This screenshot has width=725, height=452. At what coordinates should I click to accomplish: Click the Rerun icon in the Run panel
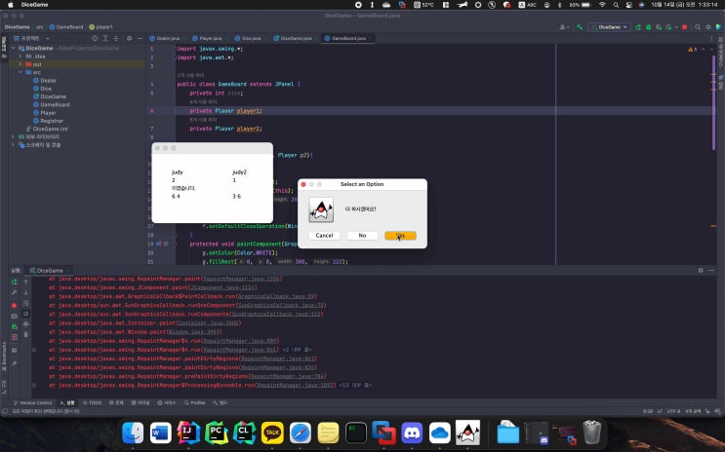[x=13, y=281]
